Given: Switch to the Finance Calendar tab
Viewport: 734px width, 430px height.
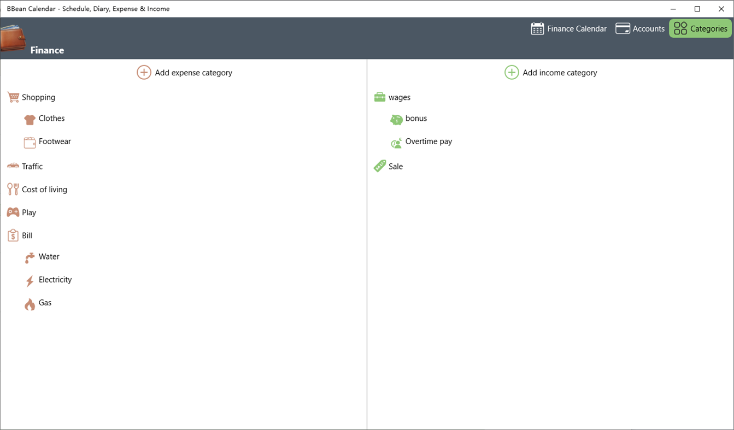Looking at the screenshot, I should [x=568, y=28].
